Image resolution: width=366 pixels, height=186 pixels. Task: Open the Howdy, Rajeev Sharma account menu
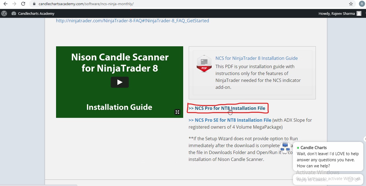pos(340,14)
